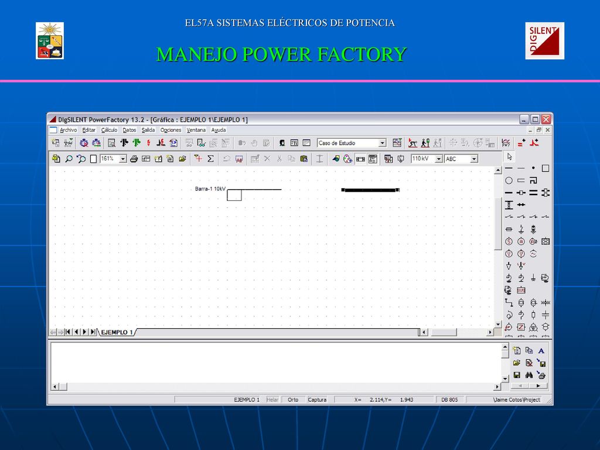
Task: Open the Ayuda menu
Action: [219, 130]
